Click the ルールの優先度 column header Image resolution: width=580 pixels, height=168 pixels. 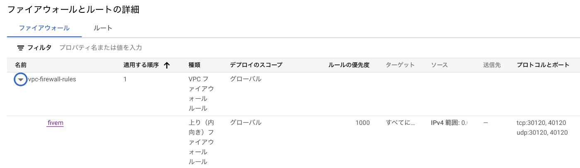pos(349,65)
